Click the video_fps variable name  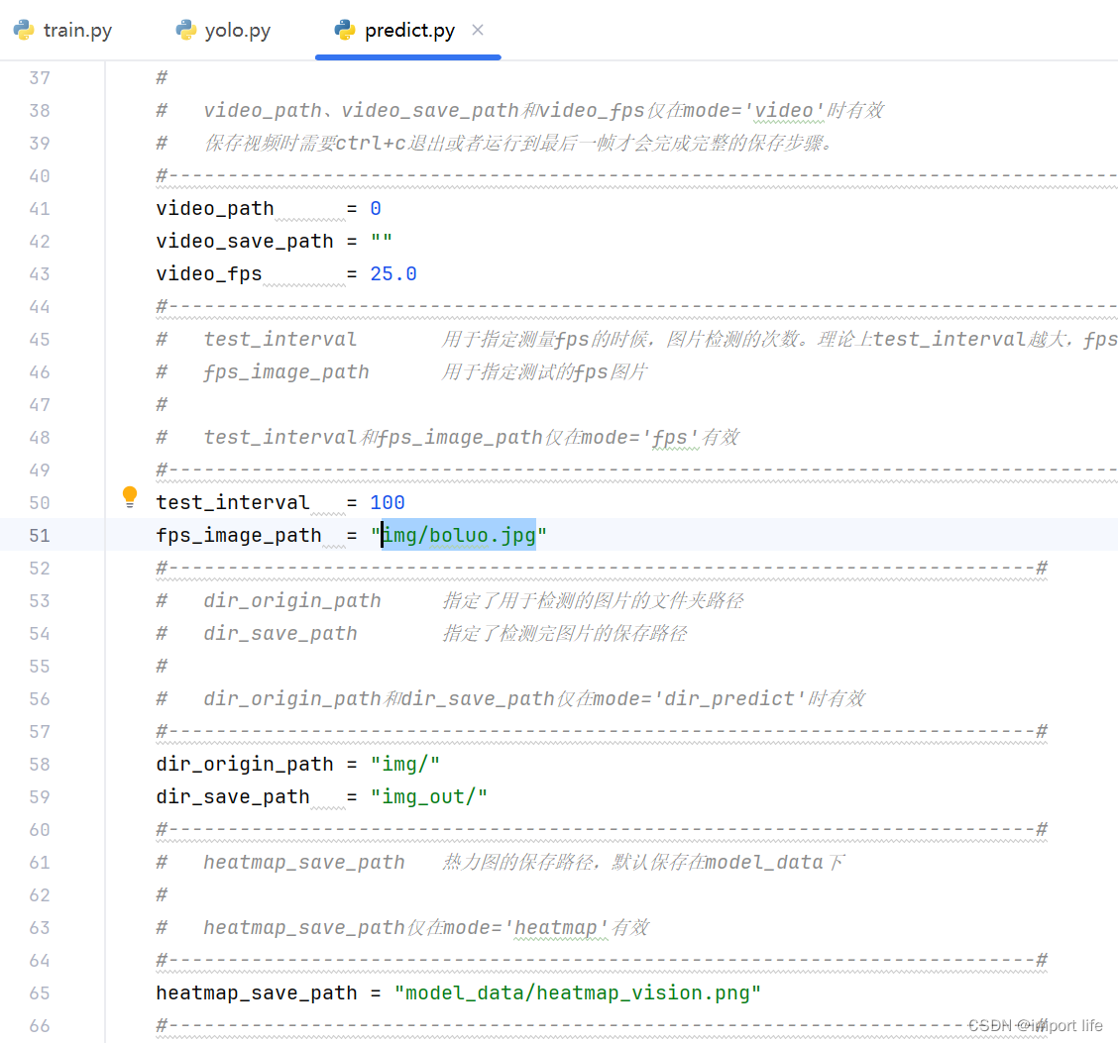point(209,274)
